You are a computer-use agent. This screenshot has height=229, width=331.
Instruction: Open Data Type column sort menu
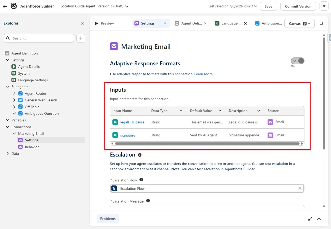tap(181, 111)
